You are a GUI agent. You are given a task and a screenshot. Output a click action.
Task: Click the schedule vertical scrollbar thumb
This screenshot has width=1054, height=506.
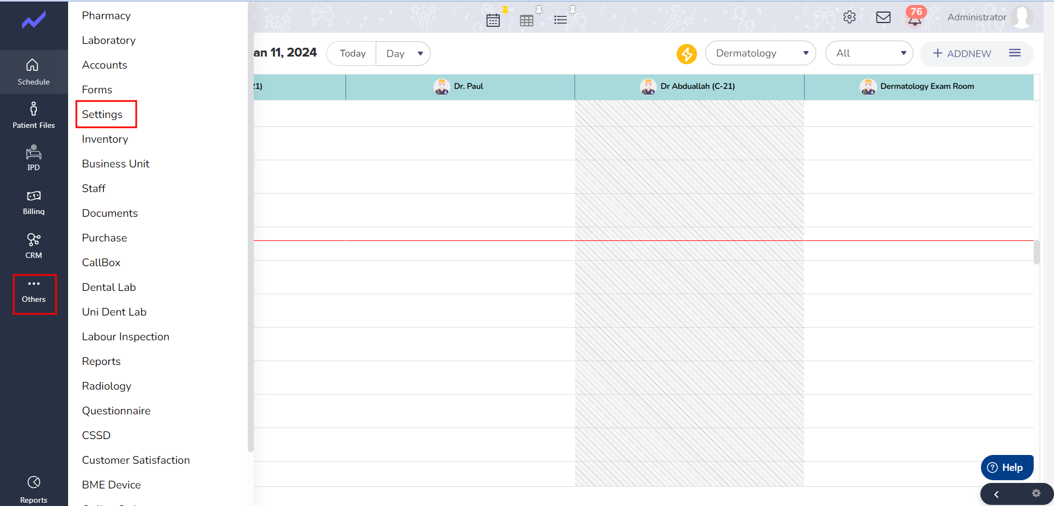pos(1036,252)
